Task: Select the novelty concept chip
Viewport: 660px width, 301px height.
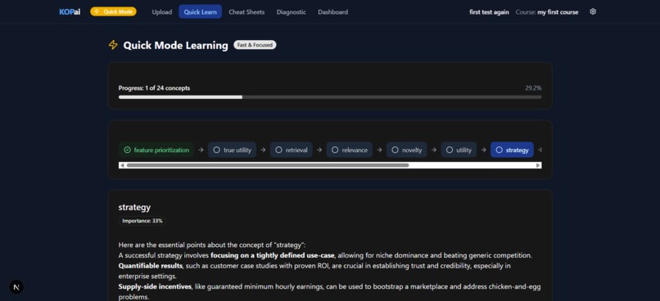Action: [x=407, y=150]
